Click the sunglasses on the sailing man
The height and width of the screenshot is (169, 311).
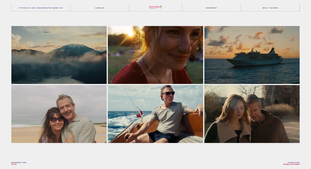(x=169, y=93)
